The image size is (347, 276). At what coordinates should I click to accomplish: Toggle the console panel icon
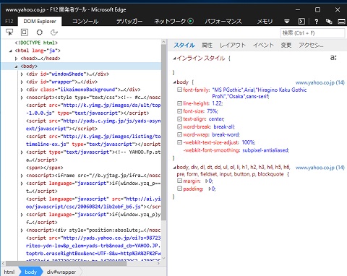tap(301, 22)
